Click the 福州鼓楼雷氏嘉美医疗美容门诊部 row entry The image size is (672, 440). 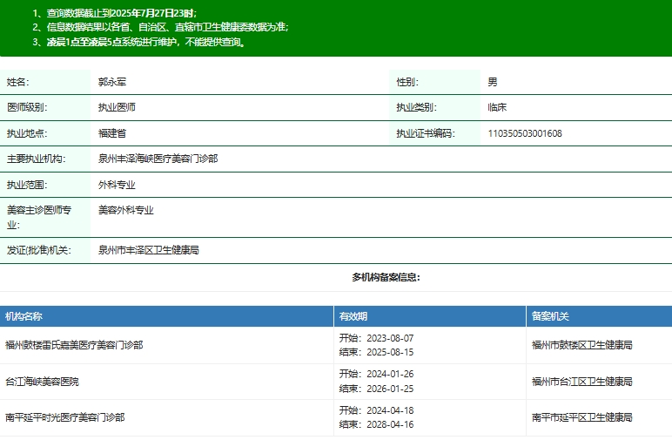point(74,345)
